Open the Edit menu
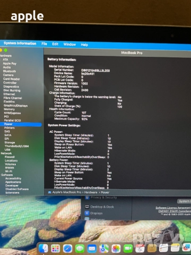 [x=55, y=44]
